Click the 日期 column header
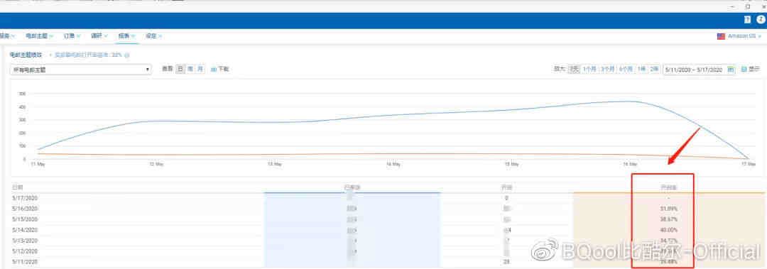 [x=17, y=187]
